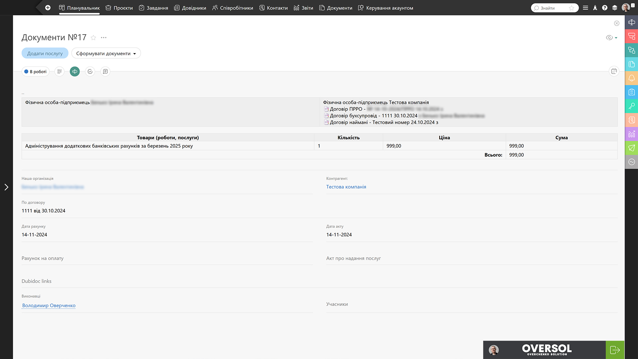Open the comments chat icon tab
This screenshot has width=638, height=359.
click(x=105, y=71)
